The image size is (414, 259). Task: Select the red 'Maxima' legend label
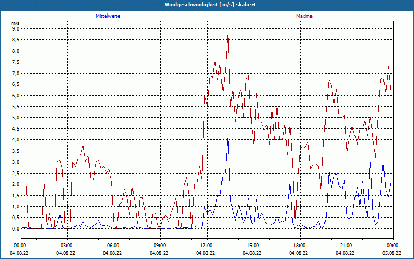304,16
